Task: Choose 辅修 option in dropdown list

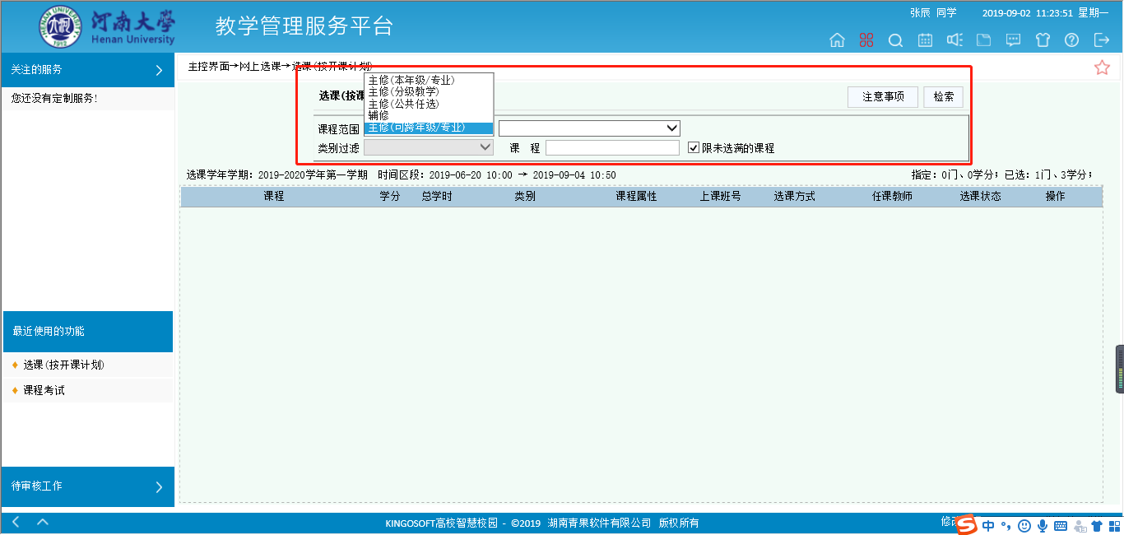Action: click(379, 116)
